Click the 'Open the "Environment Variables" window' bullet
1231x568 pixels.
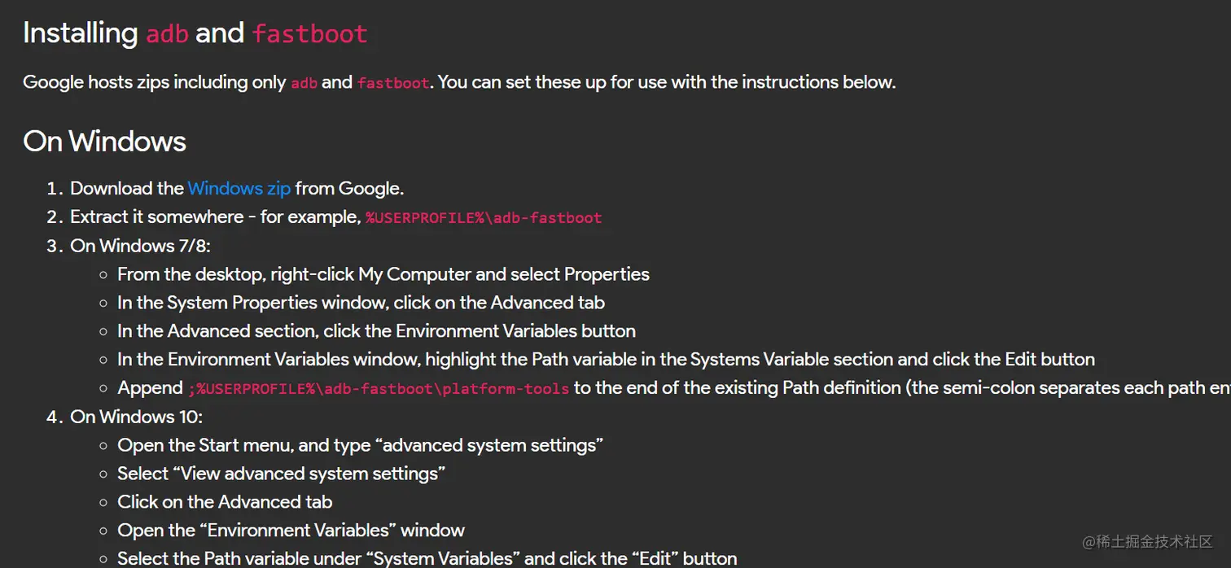[291, 531]
